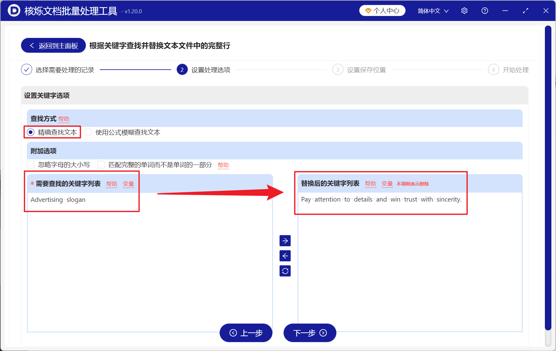This screenshot has width=556, height=351.
Task: Click the step 2 numbered circle icon
Action: (x=182, y=69)
